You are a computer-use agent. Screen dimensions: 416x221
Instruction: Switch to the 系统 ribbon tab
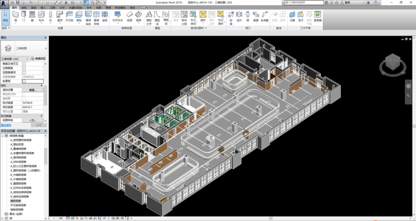click(34, 8)
